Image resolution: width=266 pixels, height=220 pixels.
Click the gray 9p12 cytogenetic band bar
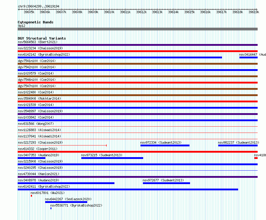pyautogui.click(x=137, y=29)
